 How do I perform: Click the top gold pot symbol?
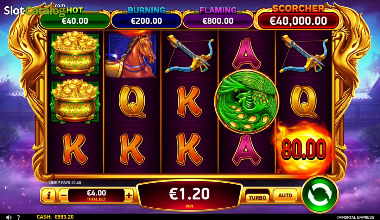click(x=75, y=53)
